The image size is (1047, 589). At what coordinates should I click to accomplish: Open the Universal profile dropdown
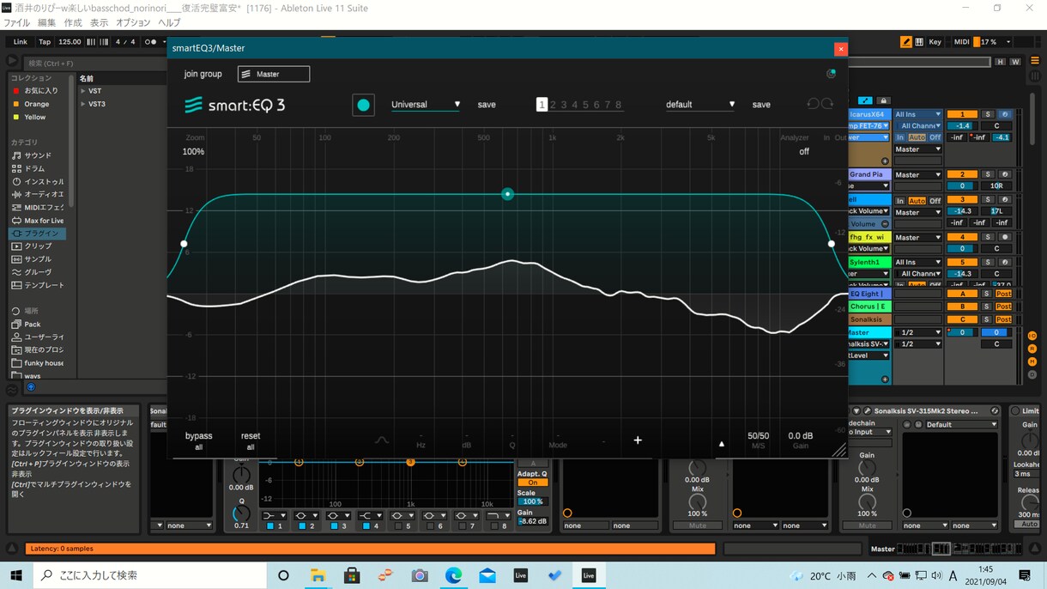click(x=426, y=105)
